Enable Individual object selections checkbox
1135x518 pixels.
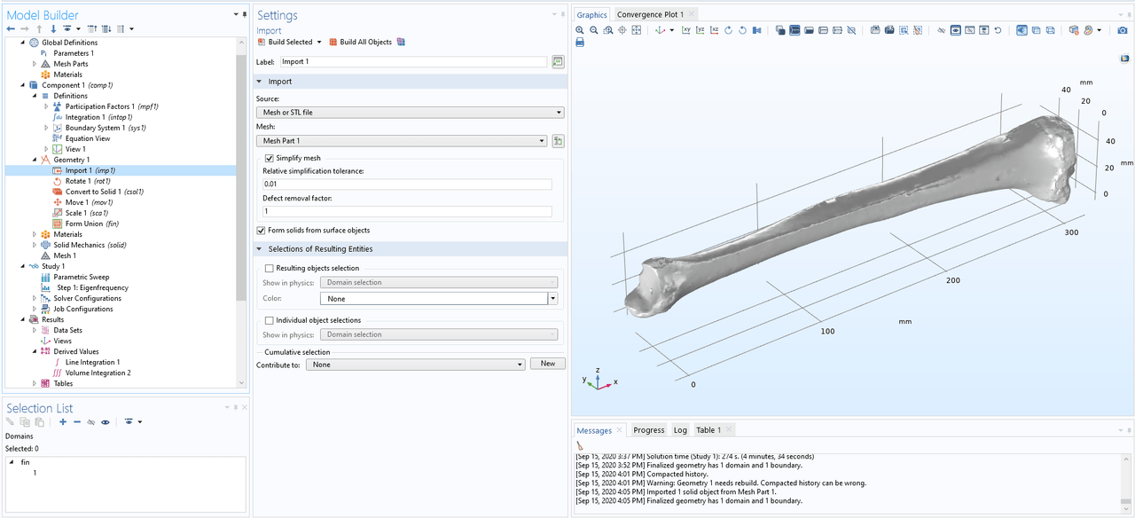tap(270, 320)
